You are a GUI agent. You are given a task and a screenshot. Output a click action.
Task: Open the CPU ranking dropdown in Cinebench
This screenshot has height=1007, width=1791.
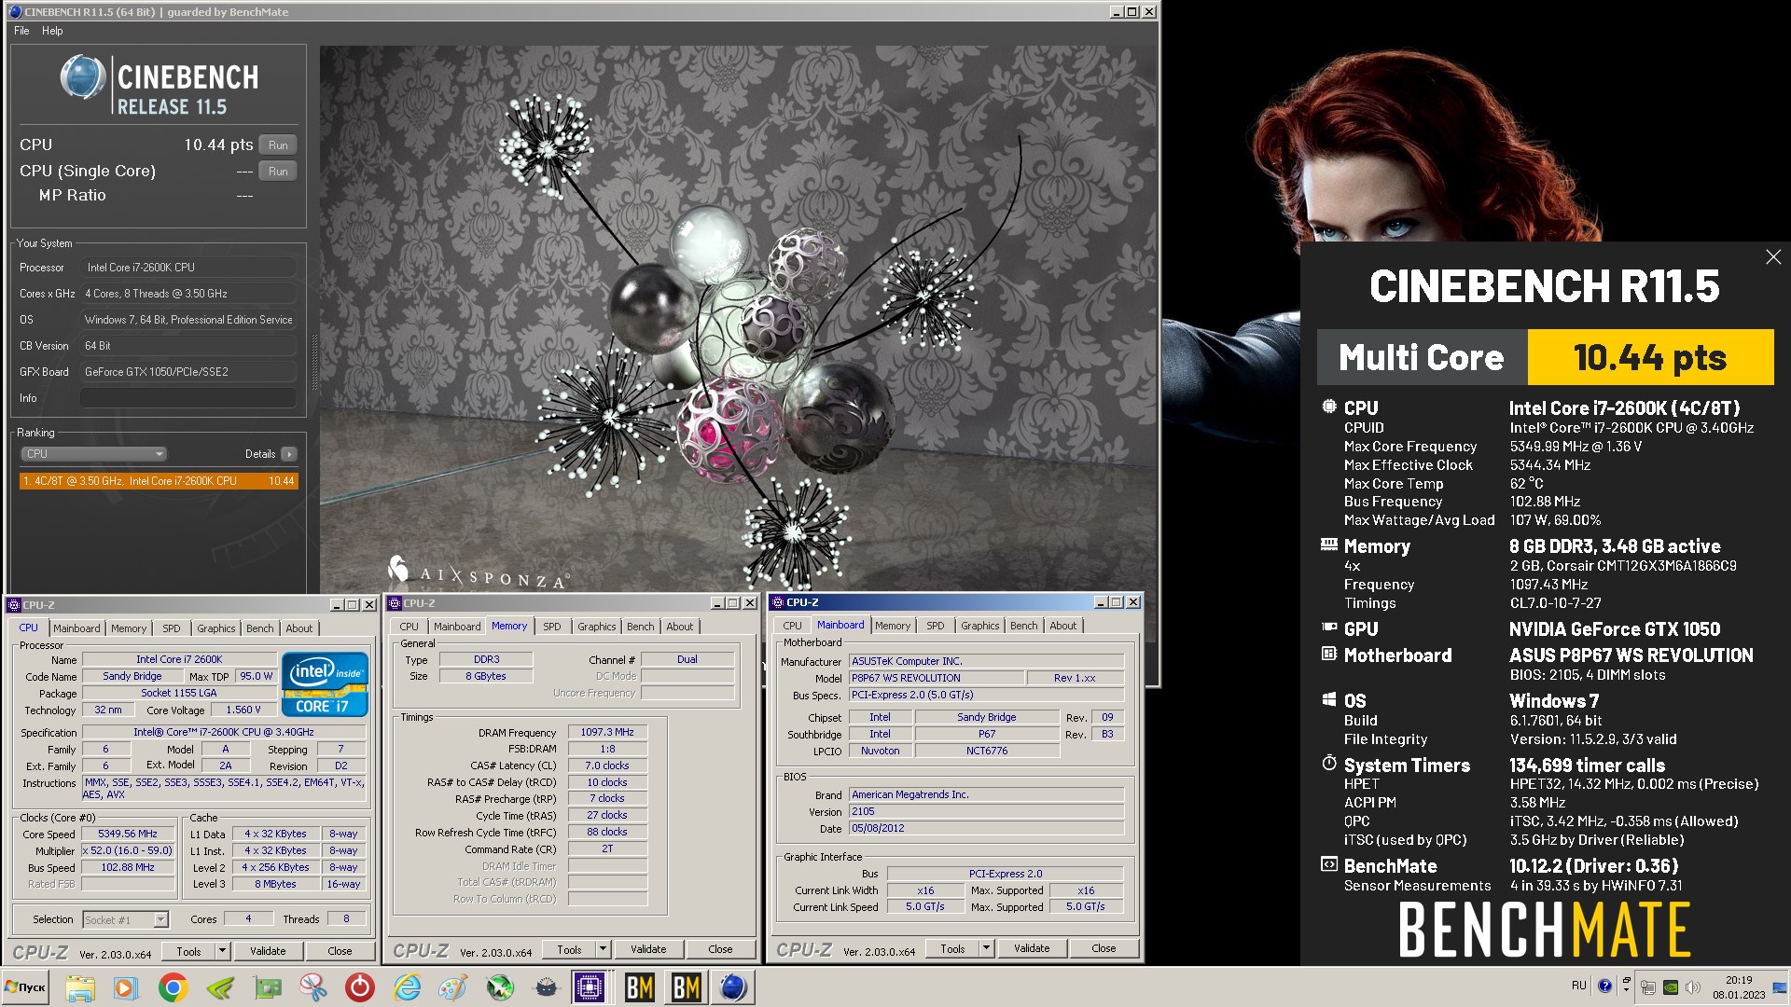pyautogui.click(x=93, y=454)
